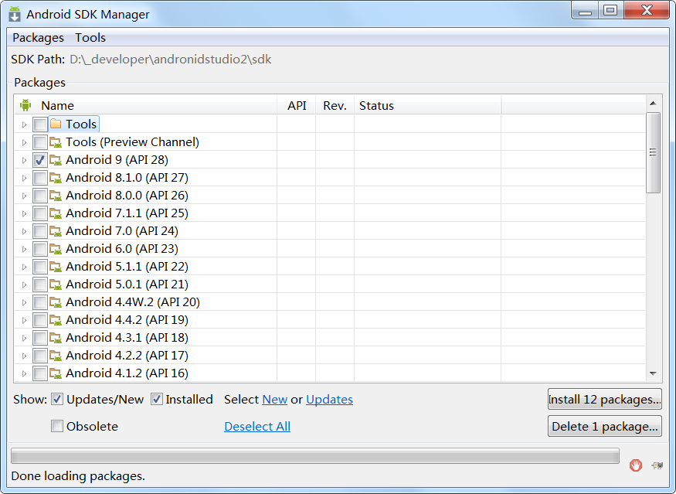Click the Done loading packages status text
The height and width of the screenshot is (494, 676).
pos(78,476)
